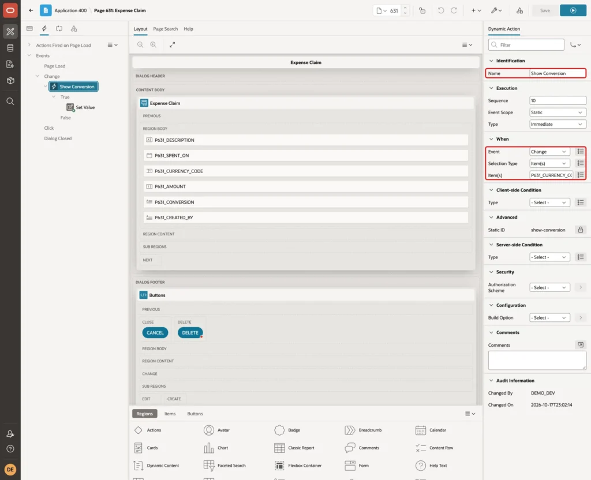Open the Gallery cube icon
The height and width of the screenshot is (480, 591).
(x=10, y=81)
